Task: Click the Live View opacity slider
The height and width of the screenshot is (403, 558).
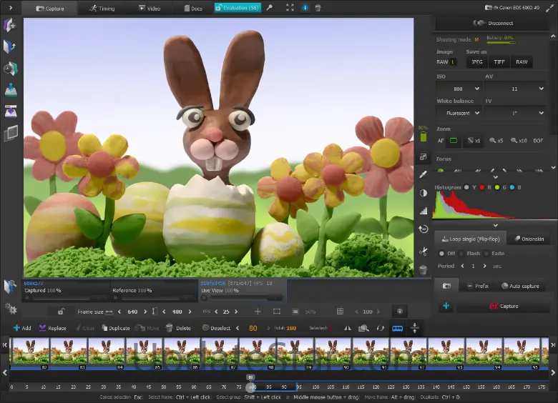Action: [243, 297]
